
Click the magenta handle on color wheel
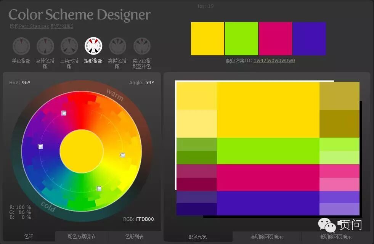pos(64,113)
